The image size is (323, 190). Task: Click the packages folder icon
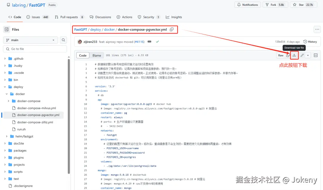[10, 150]
